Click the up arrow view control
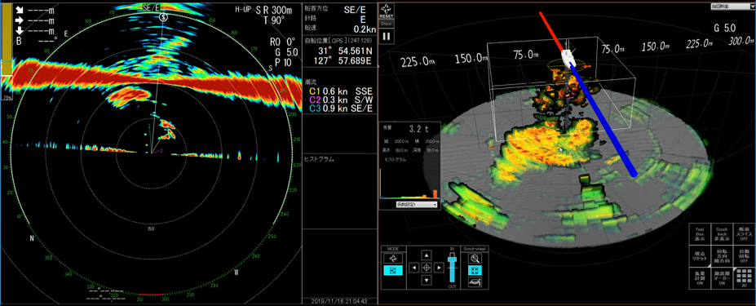The width and height of the screenshot is (756, 306). pyautogui.click(x=427, y=255)
